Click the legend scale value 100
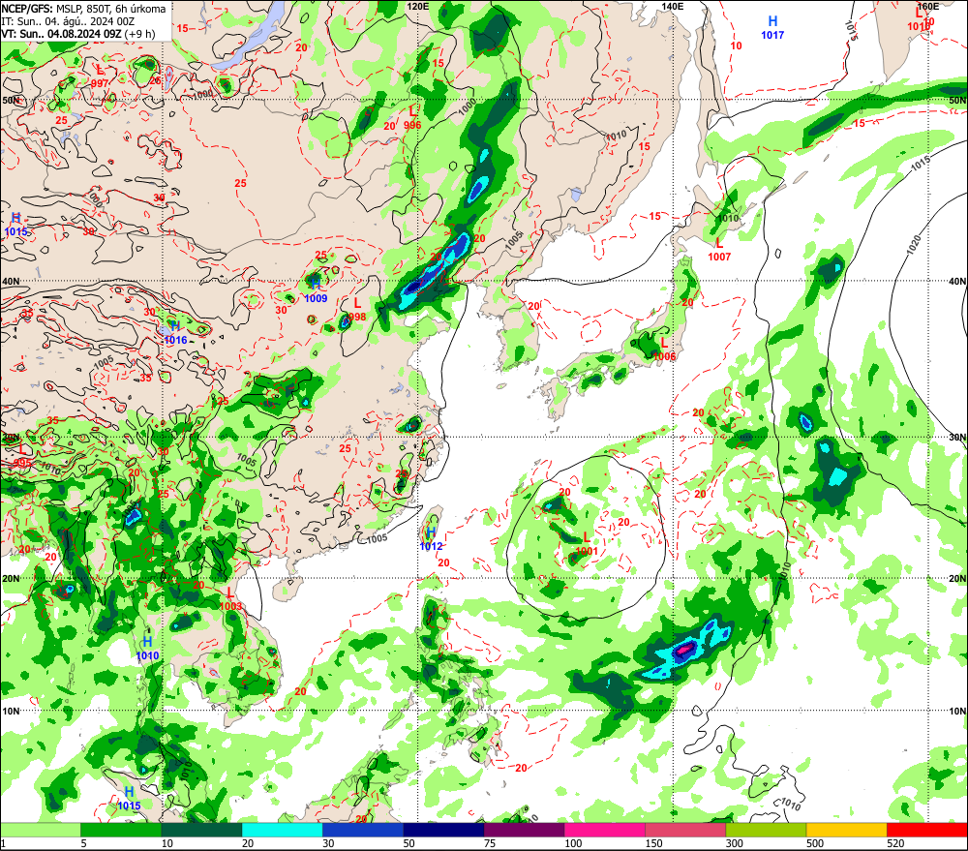This screenshot has height=851, width=968. tap(573, 843)
